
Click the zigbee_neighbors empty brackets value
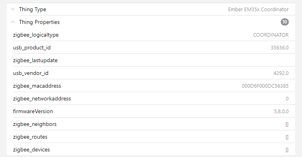(287, 124)
